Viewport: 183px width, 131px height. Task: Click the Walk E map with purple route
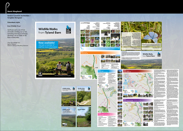pyautogui.click(x=133, y=114)
